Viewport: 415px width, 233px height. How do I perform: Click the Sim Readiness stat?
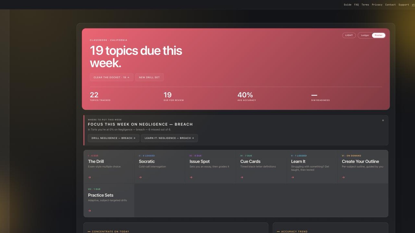click(x=320, y=97)
